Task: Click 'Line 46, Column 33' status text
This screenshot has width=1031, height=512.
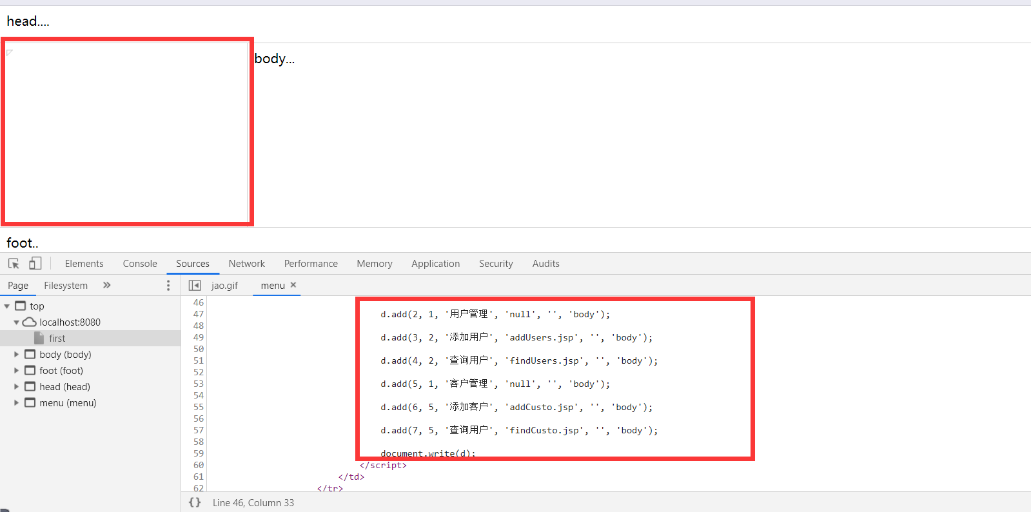Action: click(x=253, y=502)
